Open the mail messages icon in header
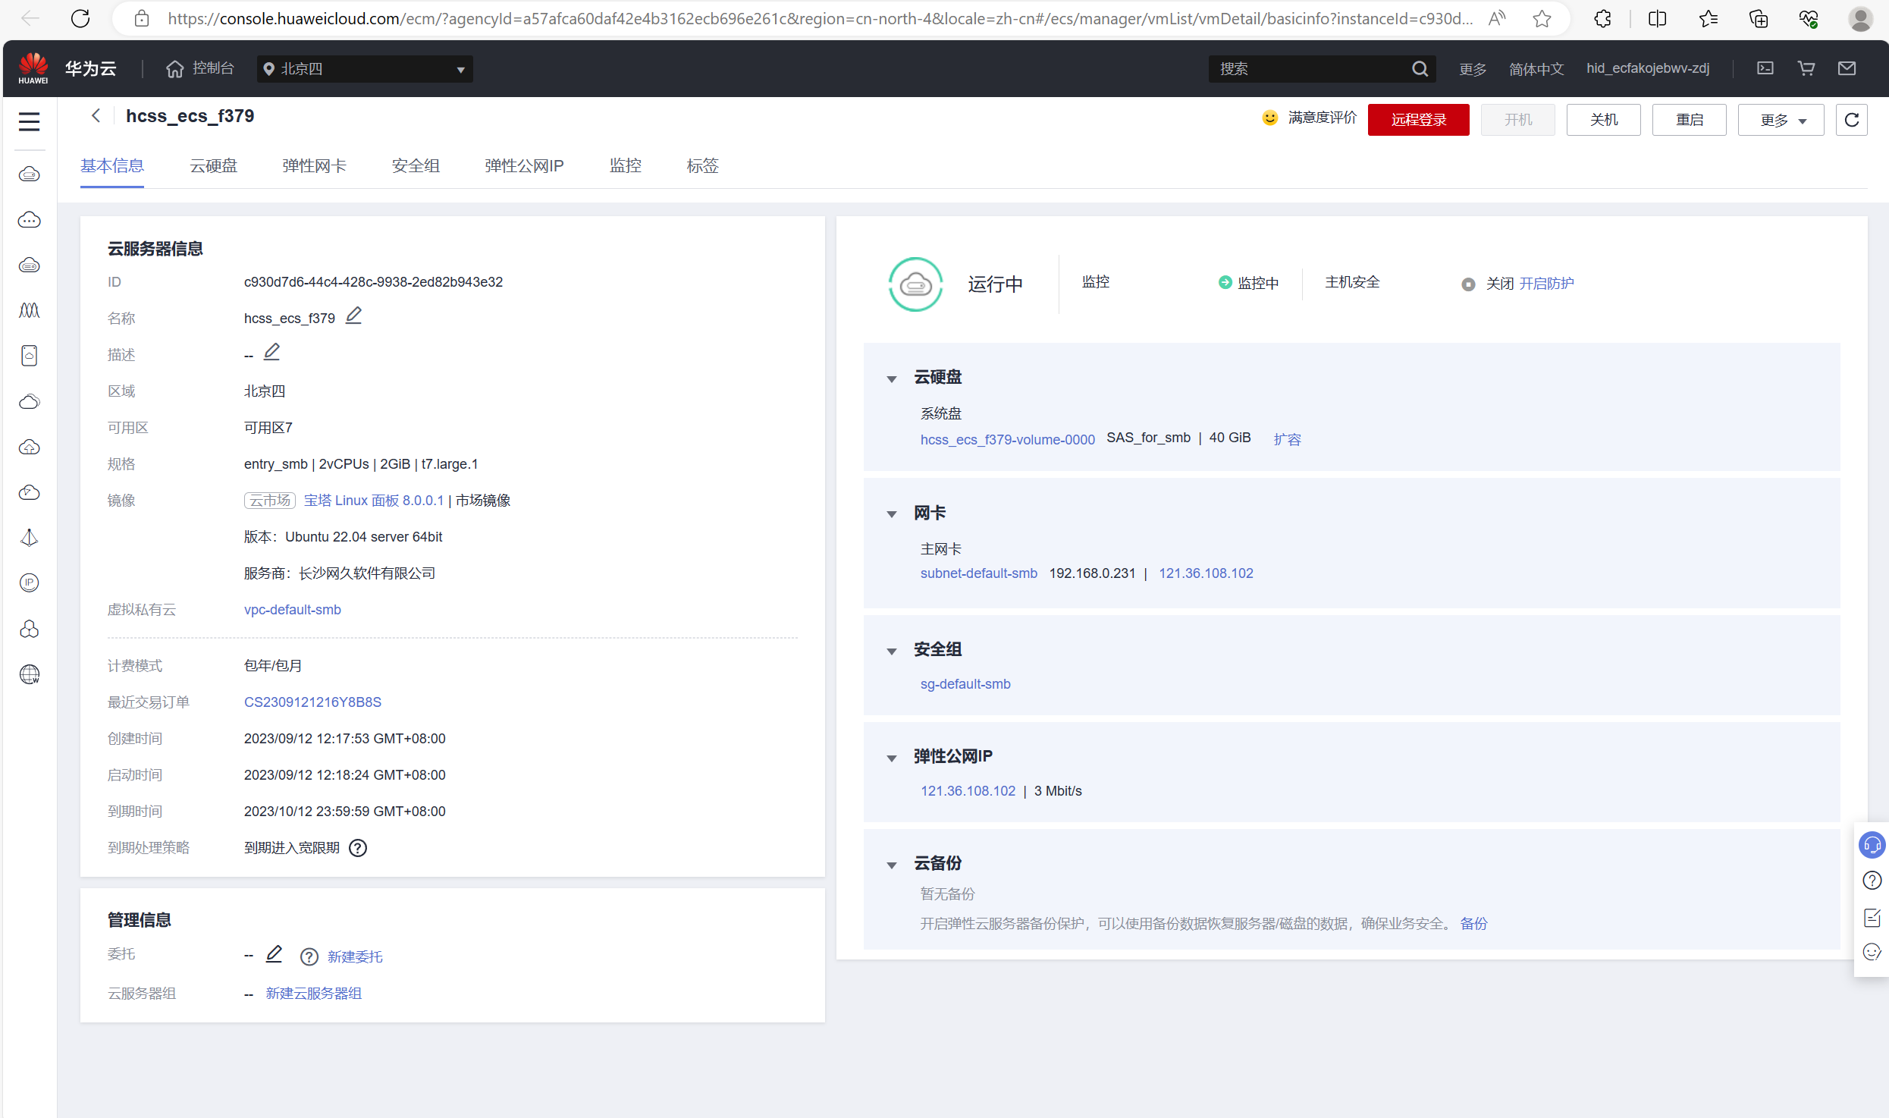 click(x=1847, y=68)
